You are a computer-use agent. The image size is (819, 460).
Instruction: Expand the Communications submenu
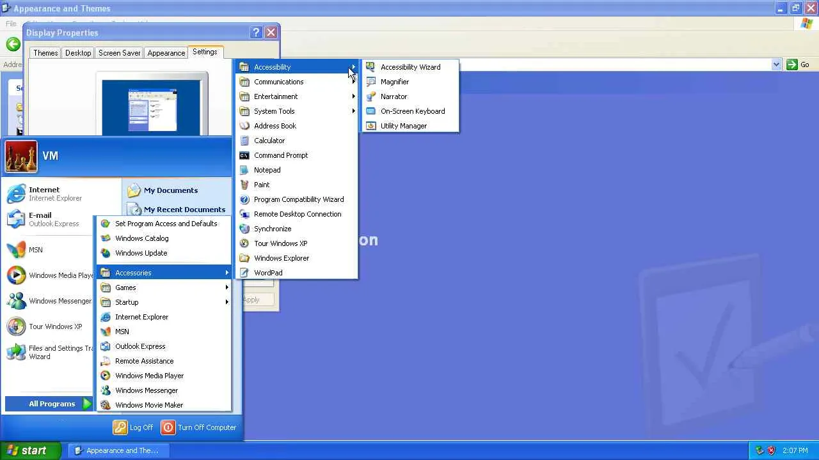click(x=296, y=82)
